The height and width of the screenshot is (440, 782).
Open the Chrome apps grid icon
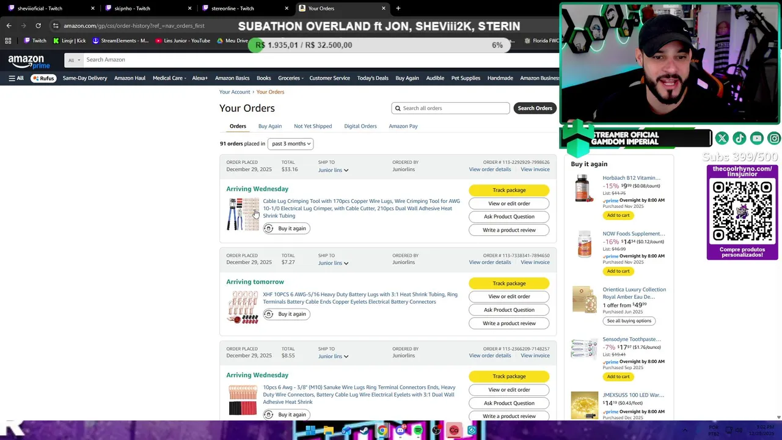pyautogui.click(x=8, y=41)
